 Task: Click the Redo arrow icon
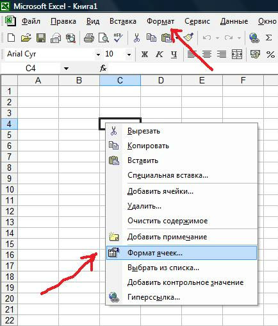(229, 38)
